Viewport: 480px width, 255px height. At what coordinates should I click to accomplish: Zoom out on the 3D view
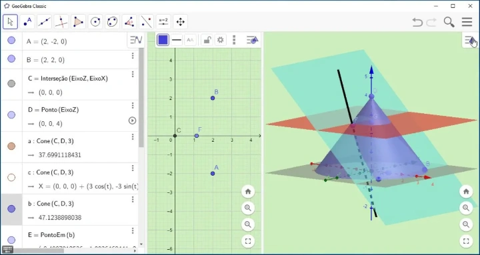(x=466, y=225)
